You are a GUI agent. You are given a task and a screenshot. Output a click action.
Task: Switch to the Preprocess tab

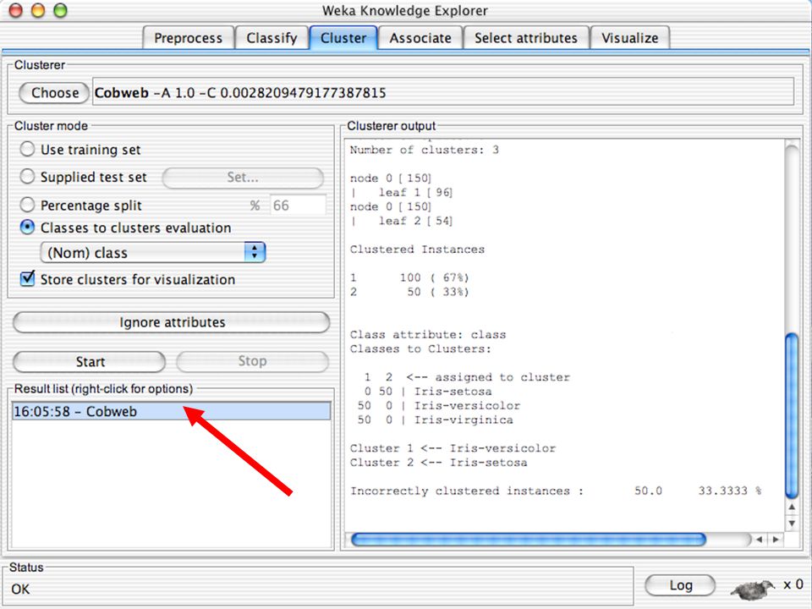pyautogui.click(x=188, y=38)
